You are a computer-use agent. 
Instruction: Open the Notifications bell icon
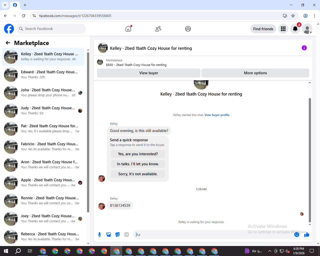295,29
